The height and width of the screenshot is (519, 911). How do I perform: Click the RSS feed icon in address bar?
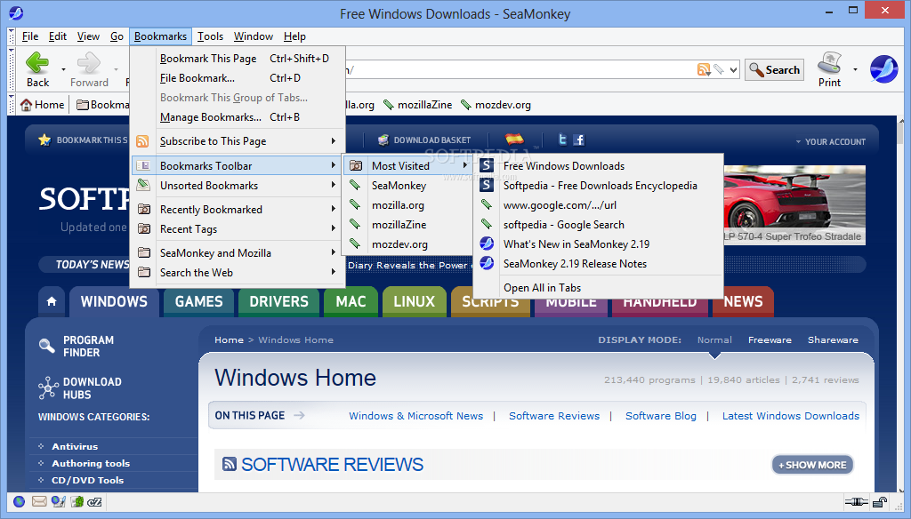pyautogui.click(x=704, y=69)
